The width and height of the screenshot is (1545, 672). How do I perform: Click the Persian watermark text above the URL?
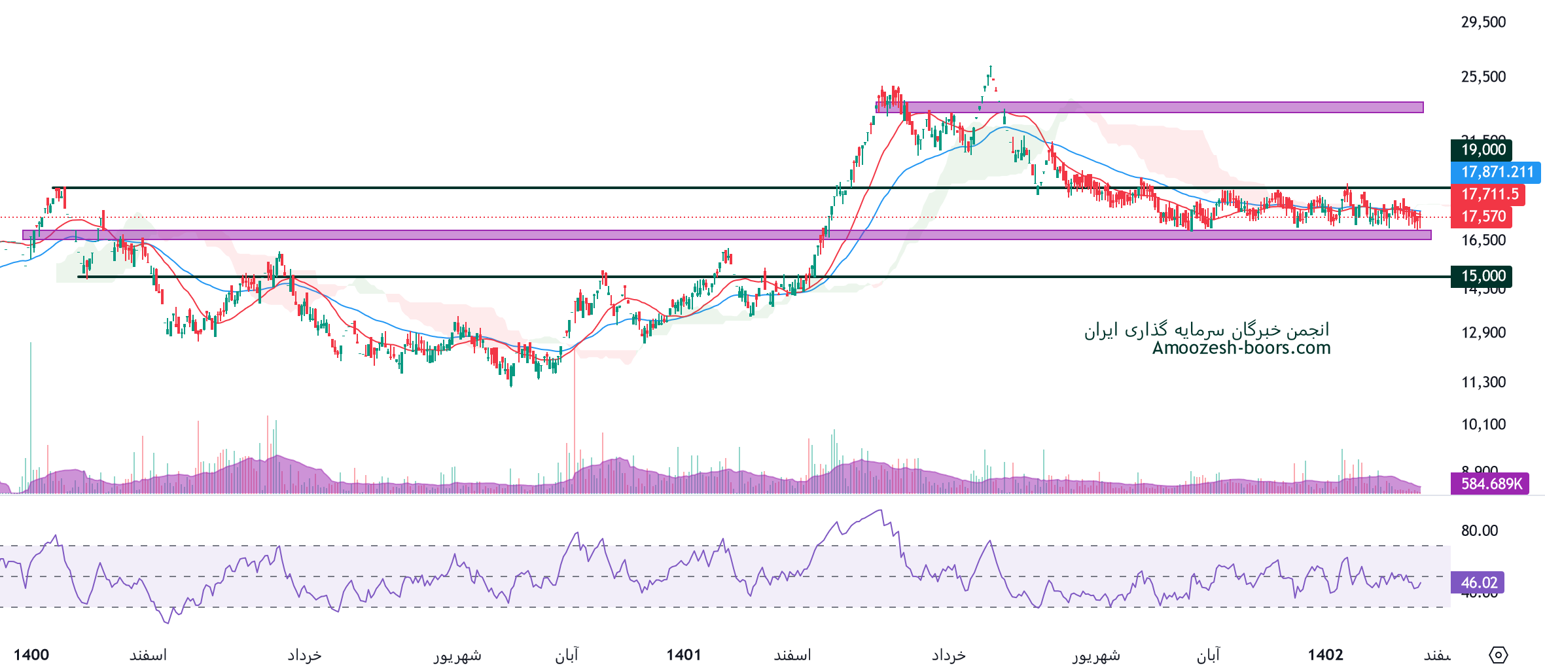click(1207, 330)
